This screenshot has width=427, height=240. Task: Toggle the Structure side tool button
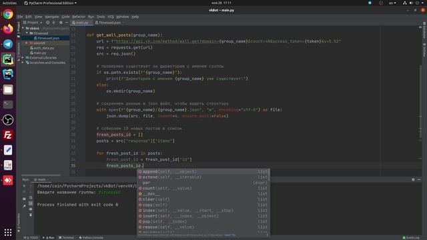coord(19,51)
